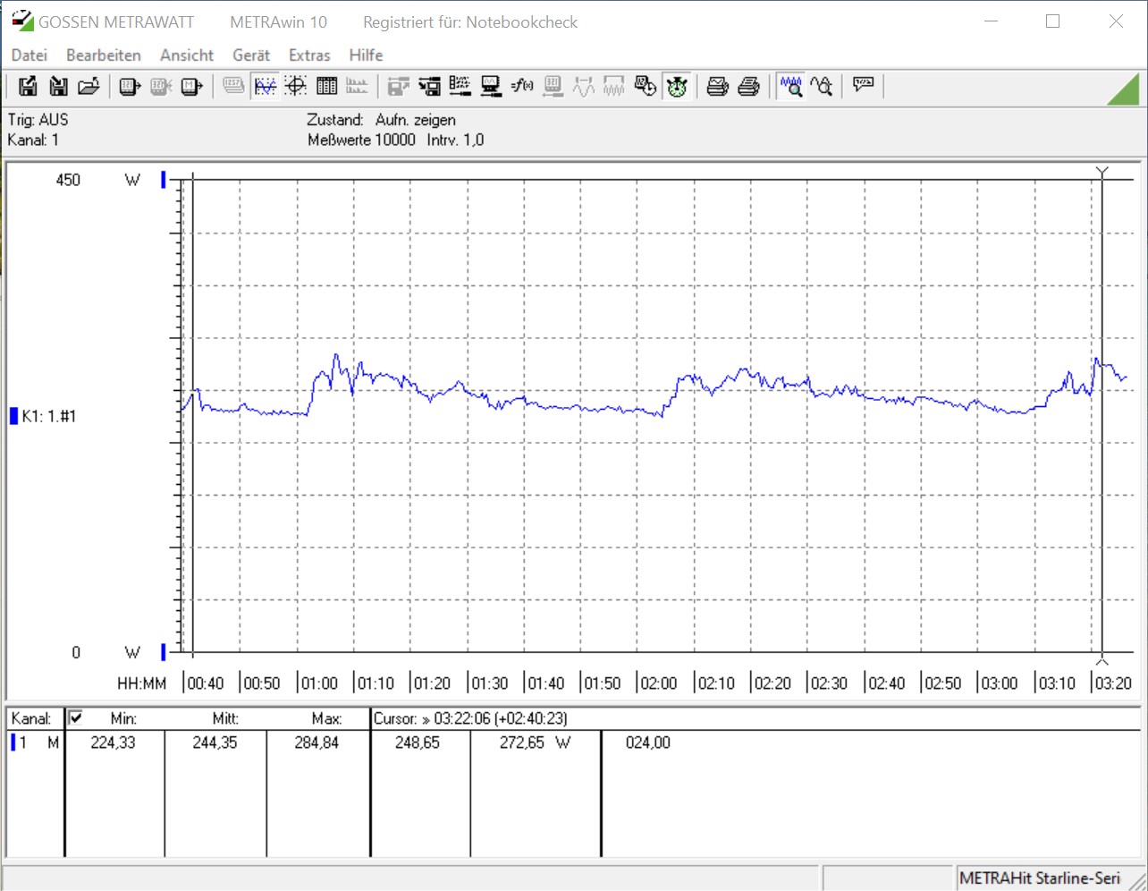Click the timed-recording clock icon
The image size is (1148, 891).
tap(645, 86)
